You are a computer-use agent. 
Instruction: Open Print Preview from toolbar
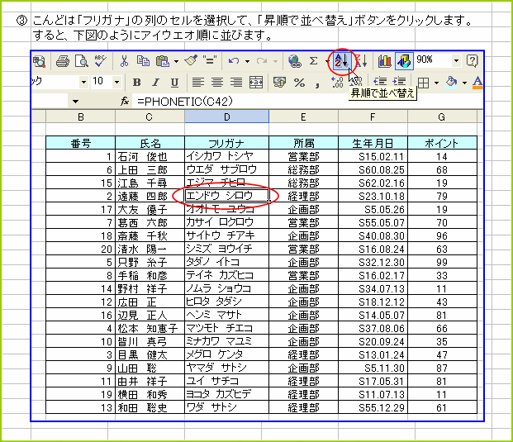pyautogui.click(x=82, y=61)
